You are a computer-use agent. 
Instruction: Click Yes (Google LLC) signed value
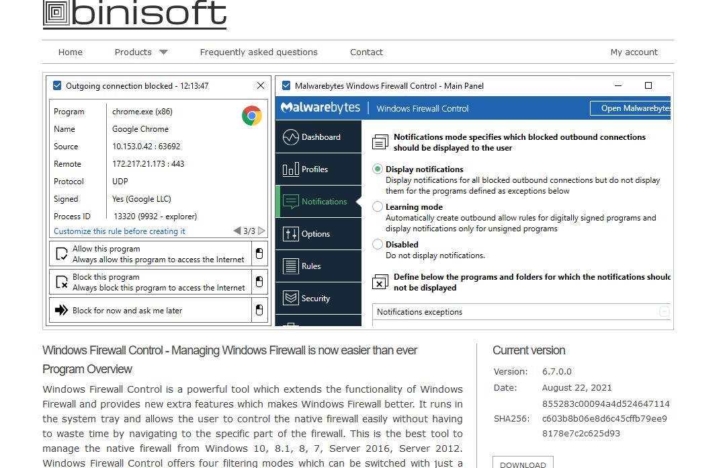pos(141,198)
